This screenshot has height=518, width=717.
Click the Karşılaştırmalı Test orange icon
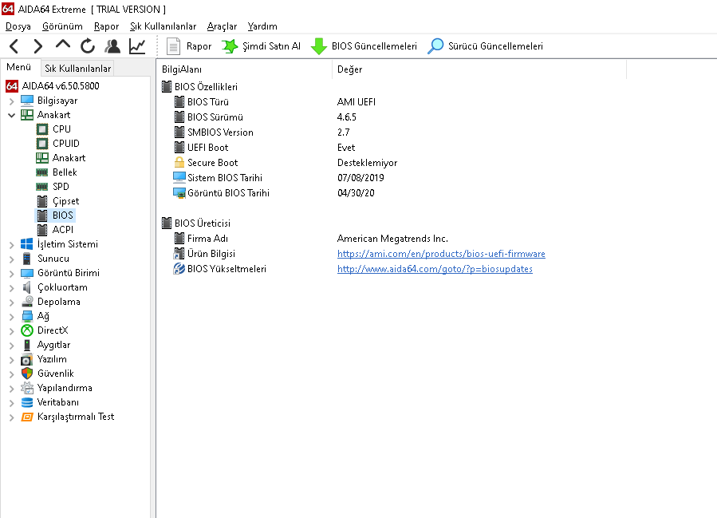[27, 417]
